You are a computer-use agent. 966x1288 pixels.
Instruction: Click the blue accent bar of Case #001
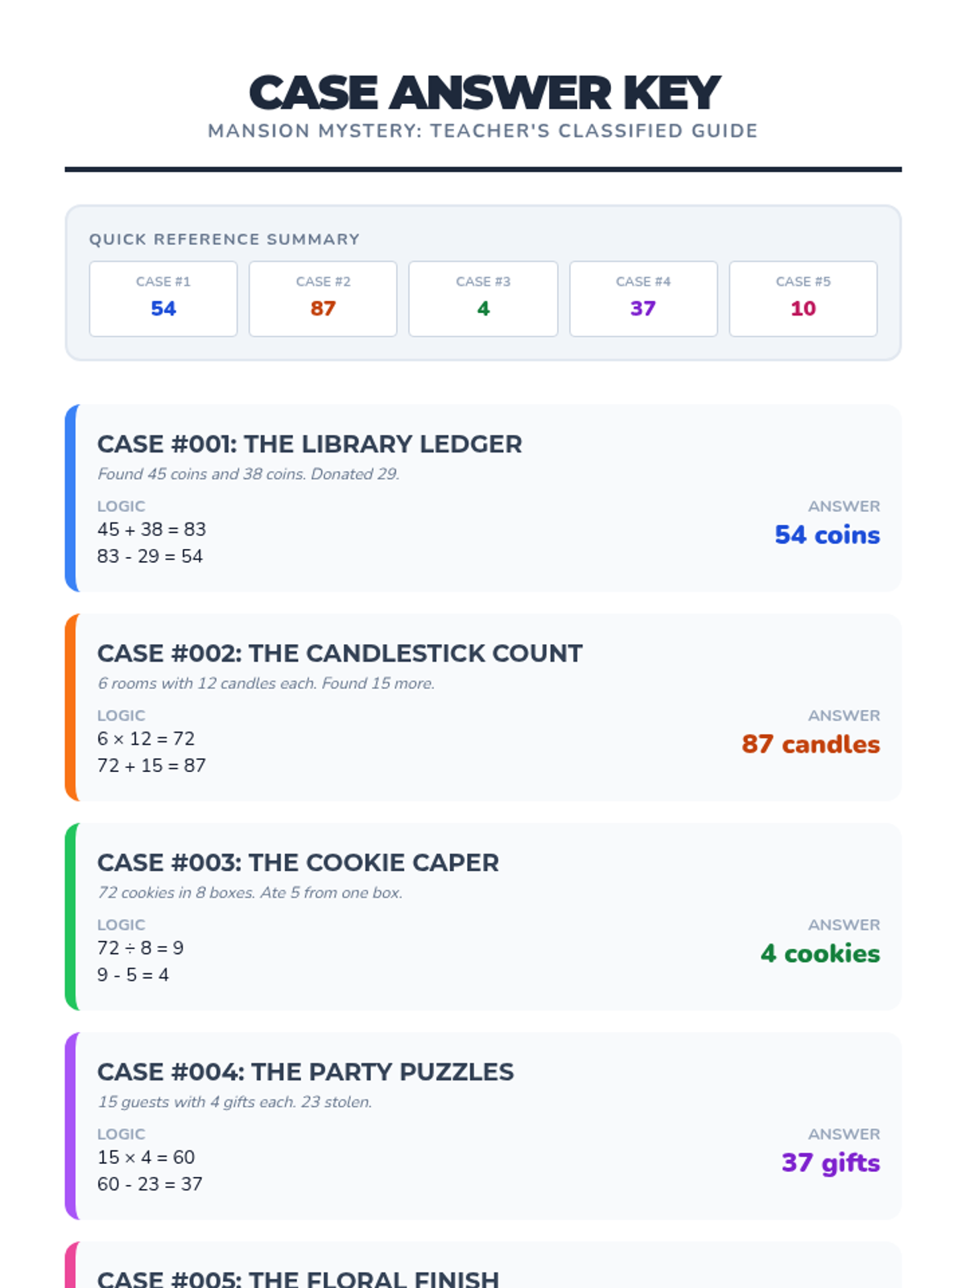coord(70,498)
